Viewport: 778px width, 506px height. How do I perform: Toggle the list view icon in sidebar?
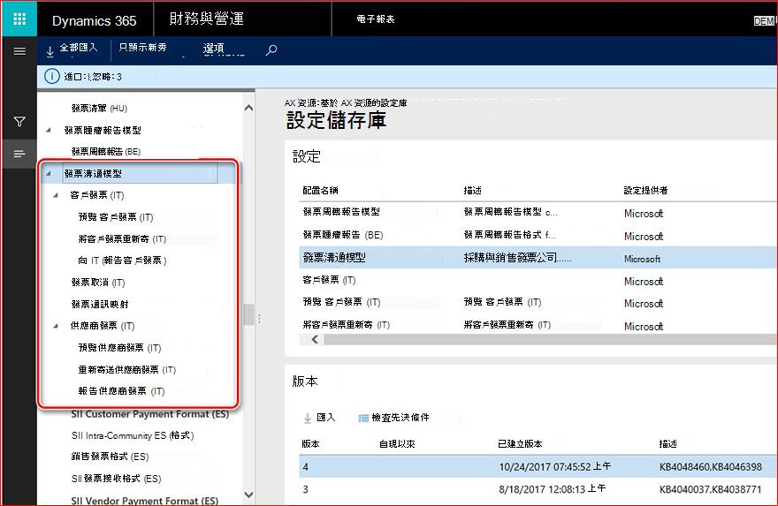pyautogui.click(x=19, y=155)
